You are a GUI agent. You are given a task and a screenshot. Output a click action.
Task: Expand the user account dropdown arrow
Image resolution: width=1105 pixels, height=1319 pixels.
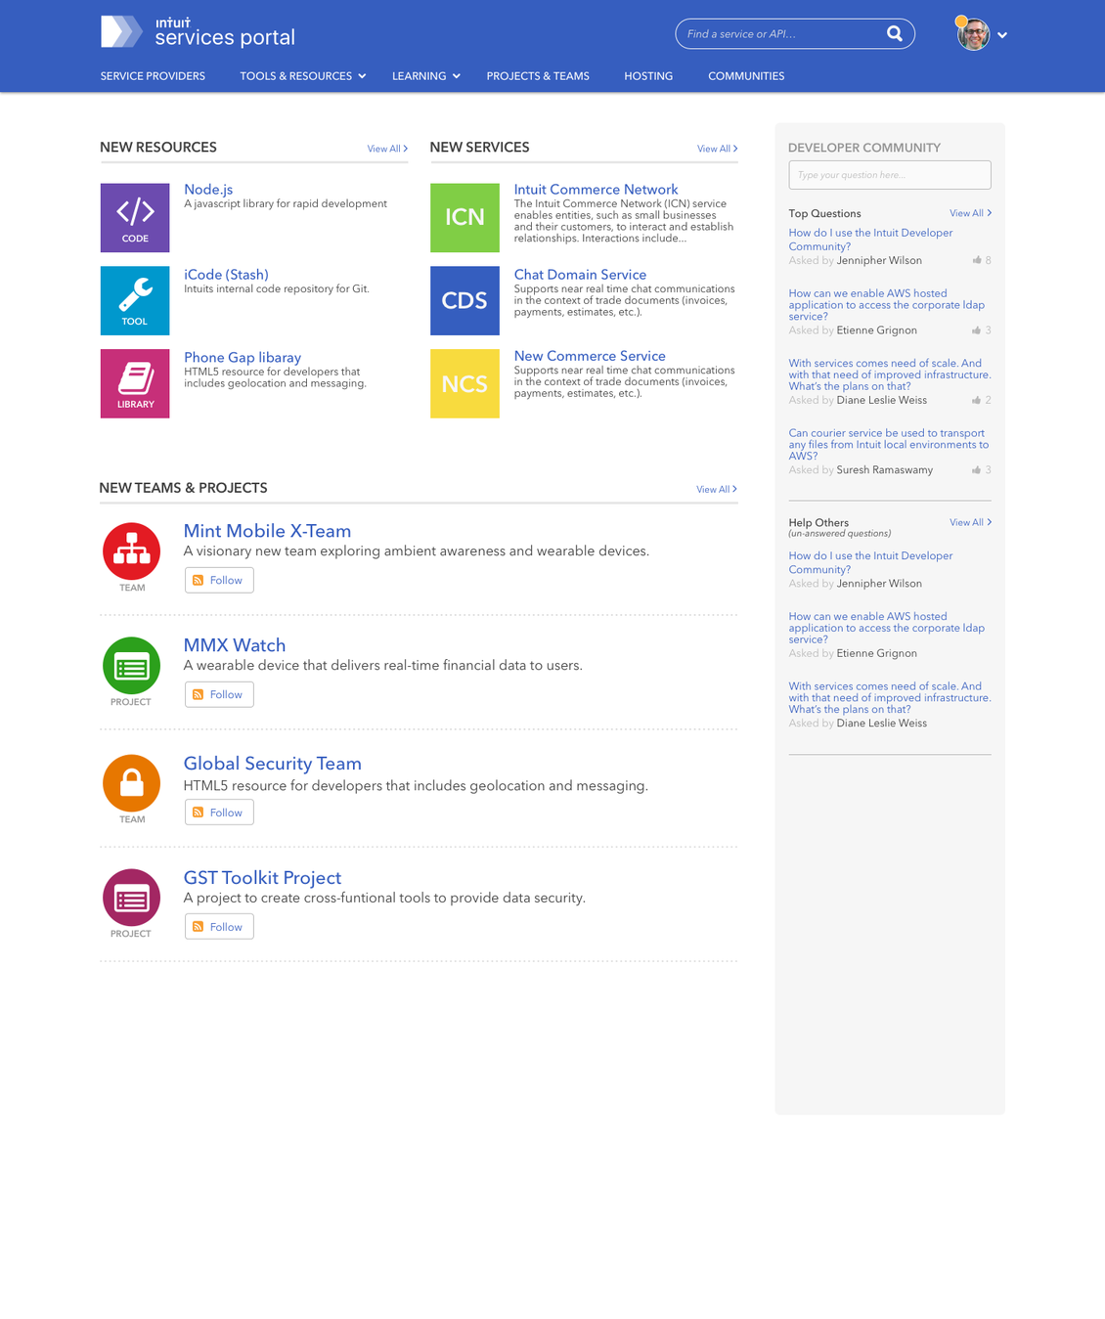tap(1002, 35)
